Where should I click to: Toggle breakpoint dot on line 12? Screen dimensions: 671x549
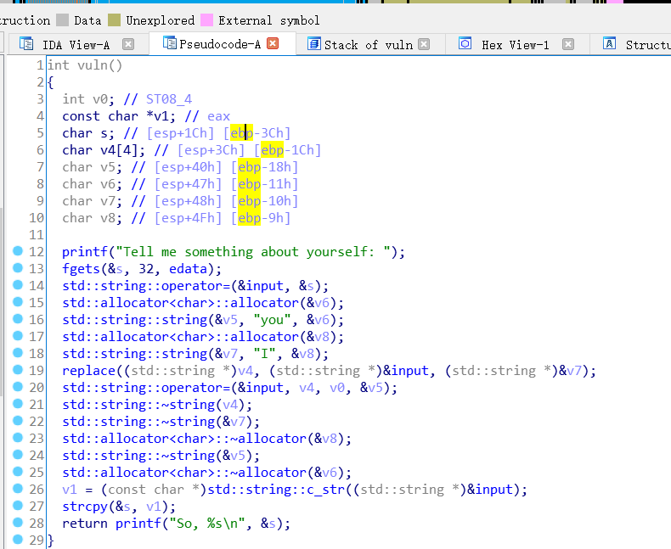point(18,251)
